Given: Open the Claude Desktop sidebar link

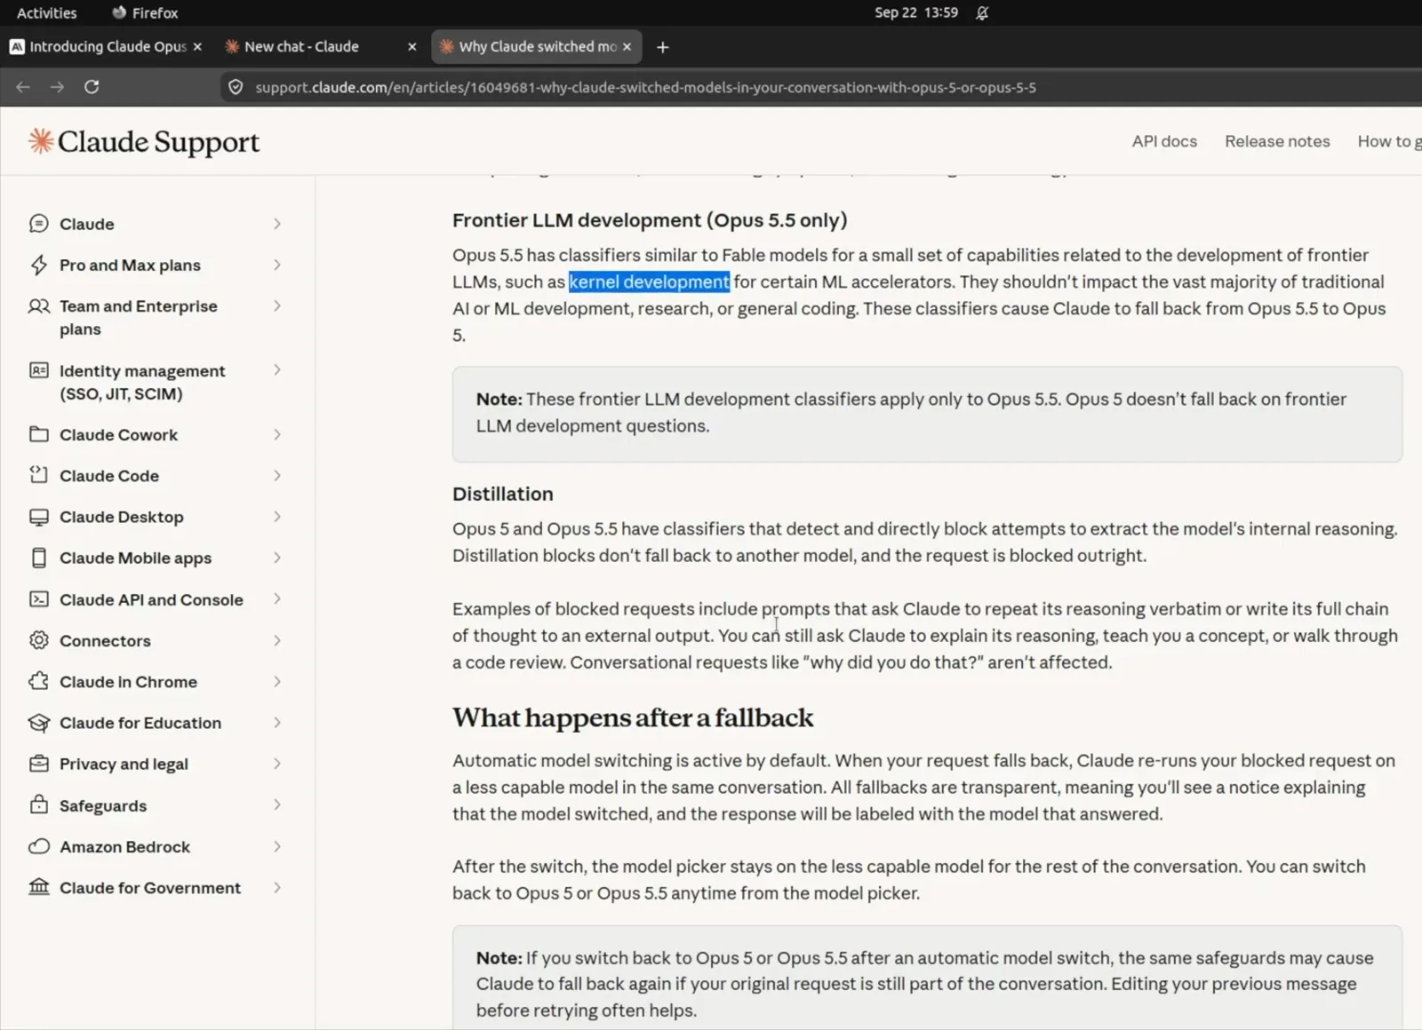Looking at the screenshot, I should (x=122, y=517).
